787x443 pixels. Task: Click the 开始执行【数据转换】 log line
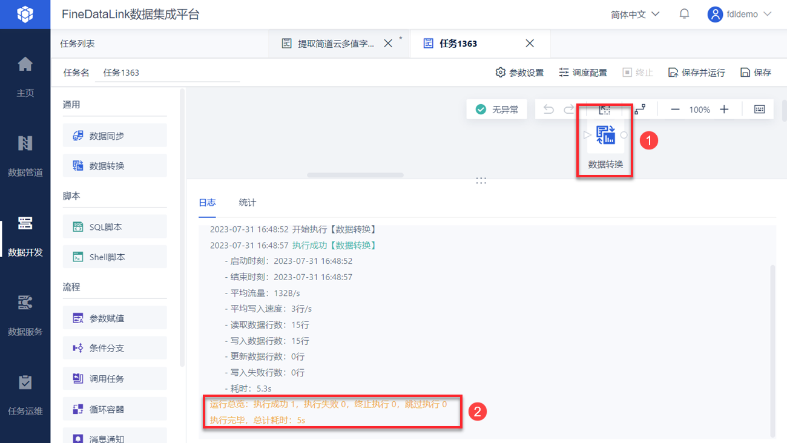coord(294,229)
